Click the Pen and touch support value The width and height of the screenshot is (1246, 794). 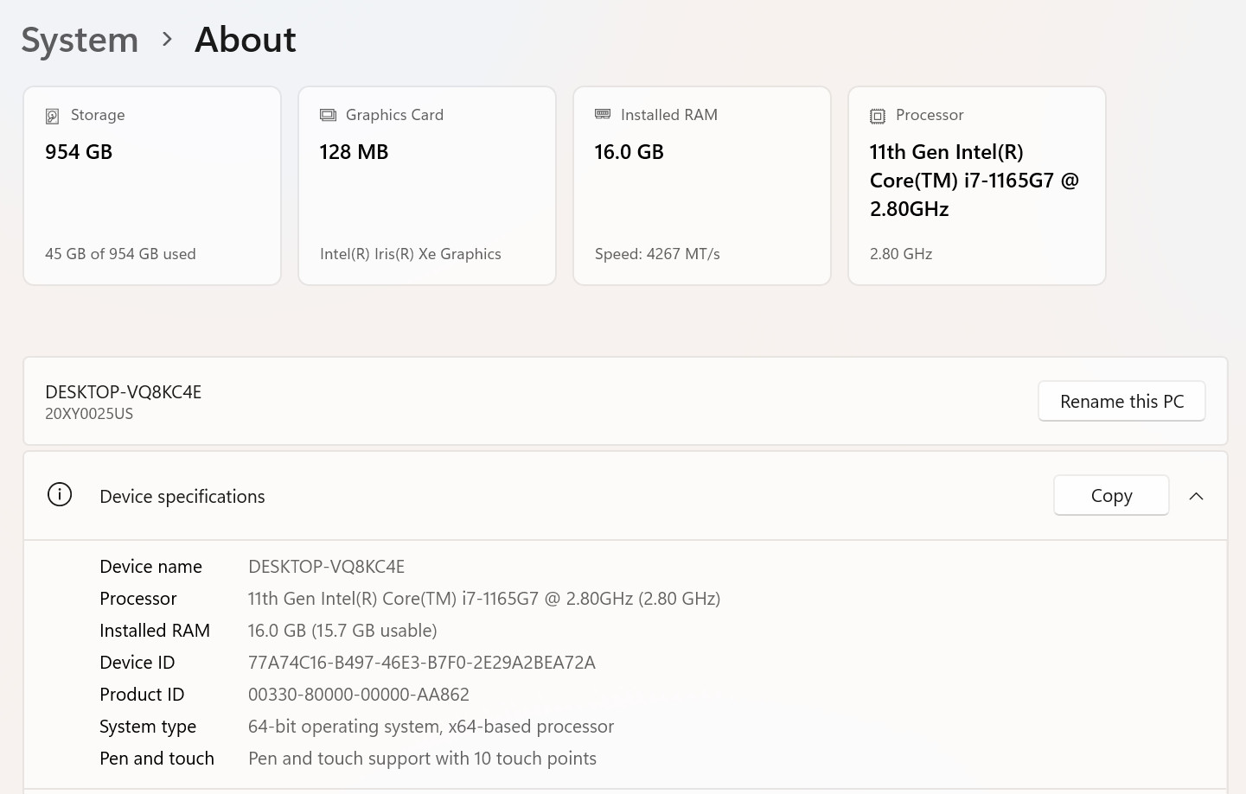pyautogui.click(x=422, y=759)
